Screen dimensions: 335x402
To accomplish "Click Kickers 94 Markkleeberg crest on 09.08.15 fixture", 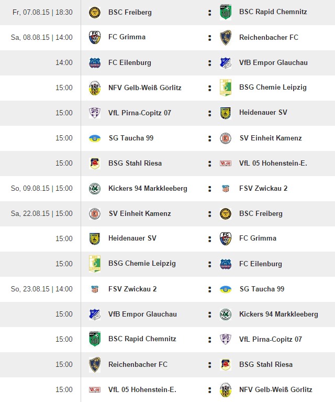I will coord(95,188).
